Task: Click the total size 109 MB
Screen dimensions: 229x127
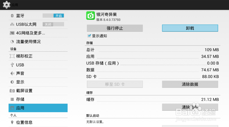Action: (x=212, y=50)
